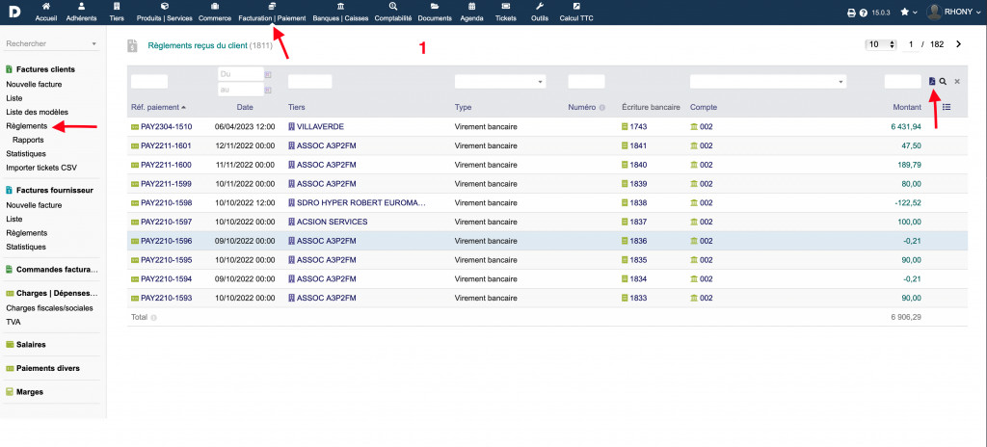This screenshot has height=447, width=987.
Task: Click the Réf. paiement filter input
Action: [149, 82]
